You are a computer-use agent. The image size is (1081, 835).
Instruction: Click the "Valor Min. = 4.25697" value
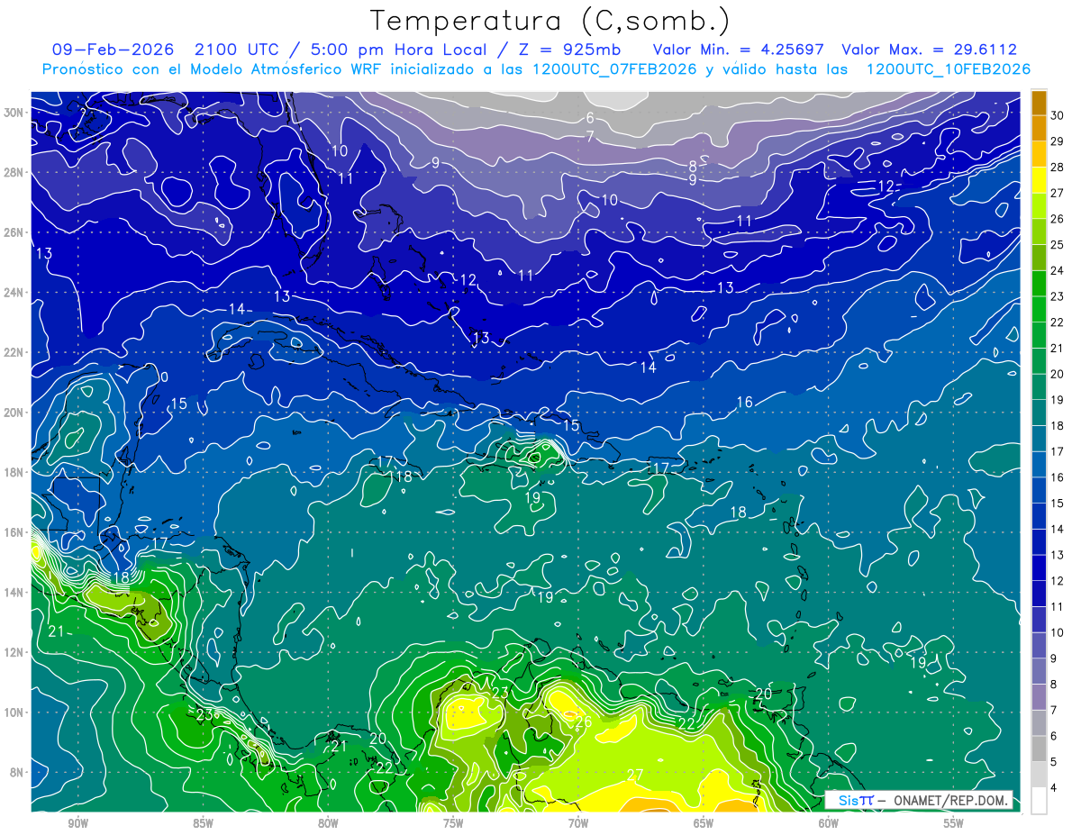point(738,50)
